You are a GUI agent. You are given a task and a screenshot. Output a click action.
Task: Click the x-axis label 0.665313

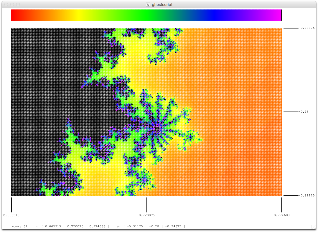[x=11, y=215]
